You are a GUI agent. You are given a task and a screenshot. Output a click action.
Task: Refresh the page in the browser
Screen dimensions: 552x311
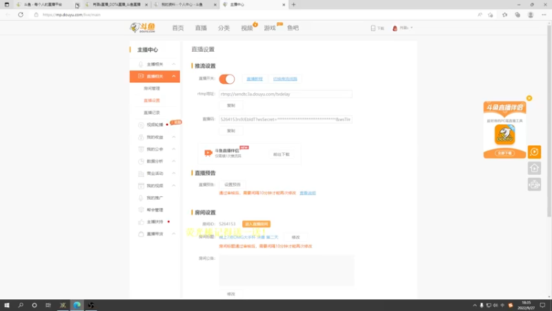pos(21,15)
